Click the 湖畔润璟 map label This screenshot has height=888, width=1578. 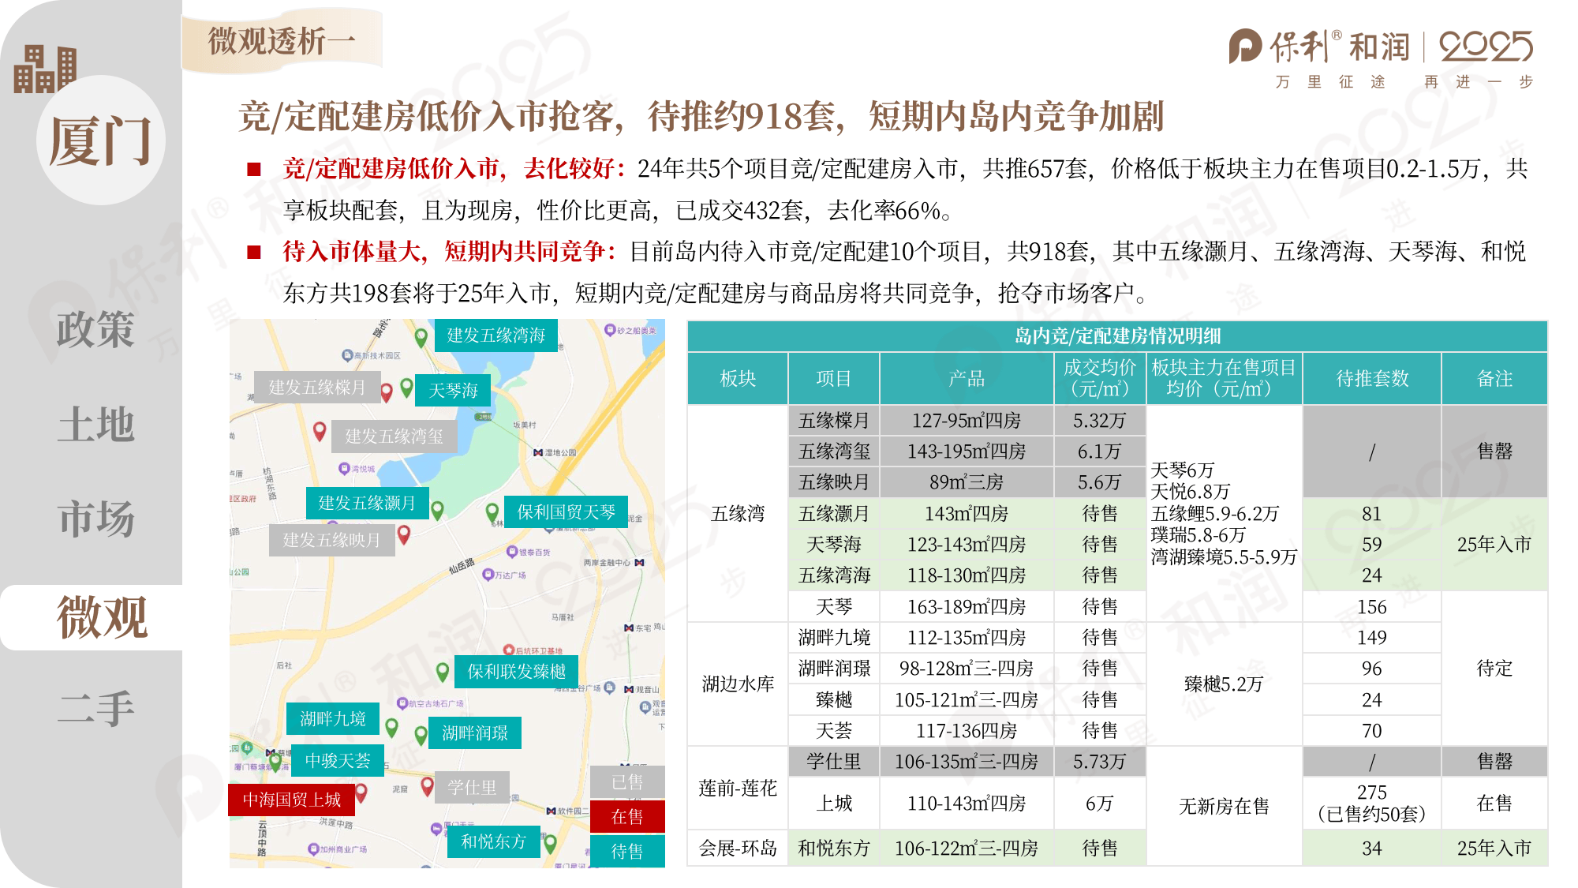pyautogui.click(x=475, y=733)
